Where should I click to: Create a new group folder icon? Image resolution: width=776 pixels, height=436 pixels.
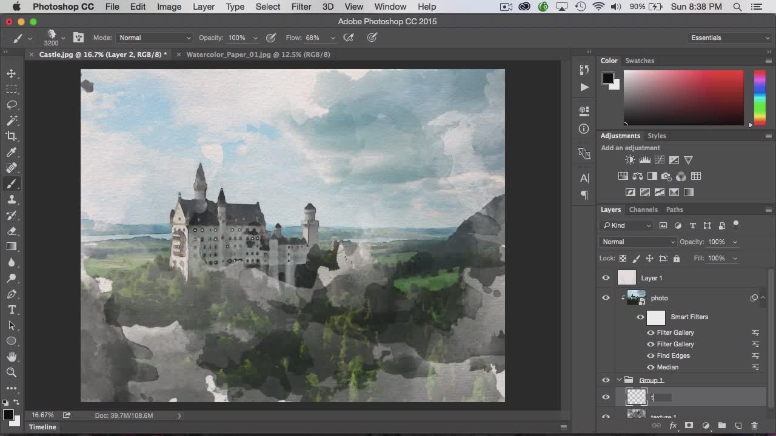click(721, 426)
